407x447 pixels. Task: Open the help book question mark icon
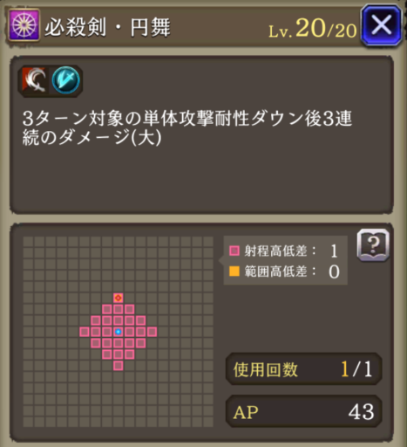(x=373, y=245)
